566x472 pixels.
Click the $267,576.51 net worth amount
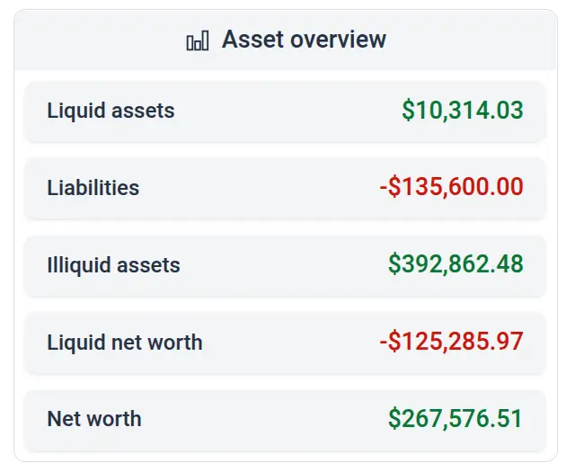455,419
